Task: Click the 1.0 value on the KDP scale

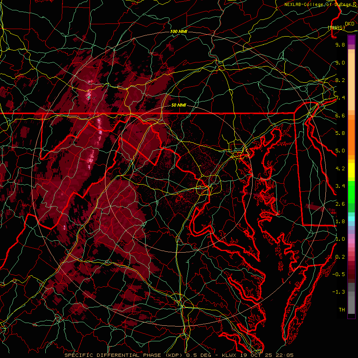Action: tap(340, 239)
